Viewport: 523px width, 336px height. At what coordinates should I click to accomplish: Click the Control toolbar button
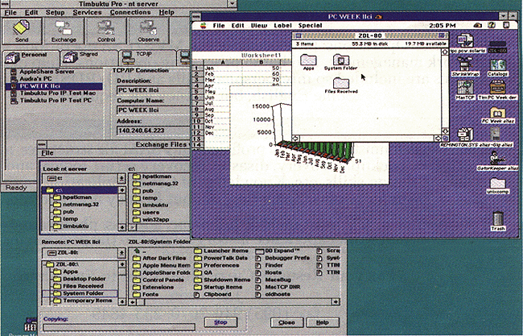pos(106,31)
